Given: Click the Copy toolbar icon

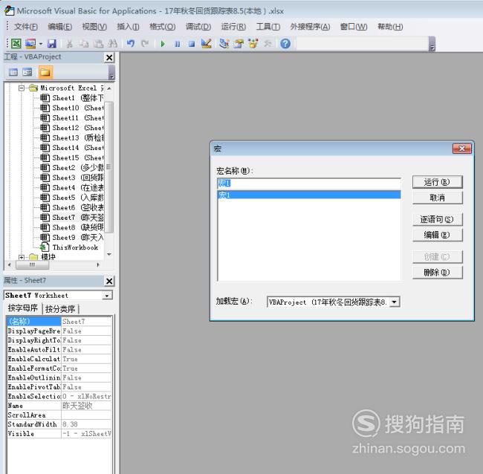Looking at the screenshot, I should (83, 44).
